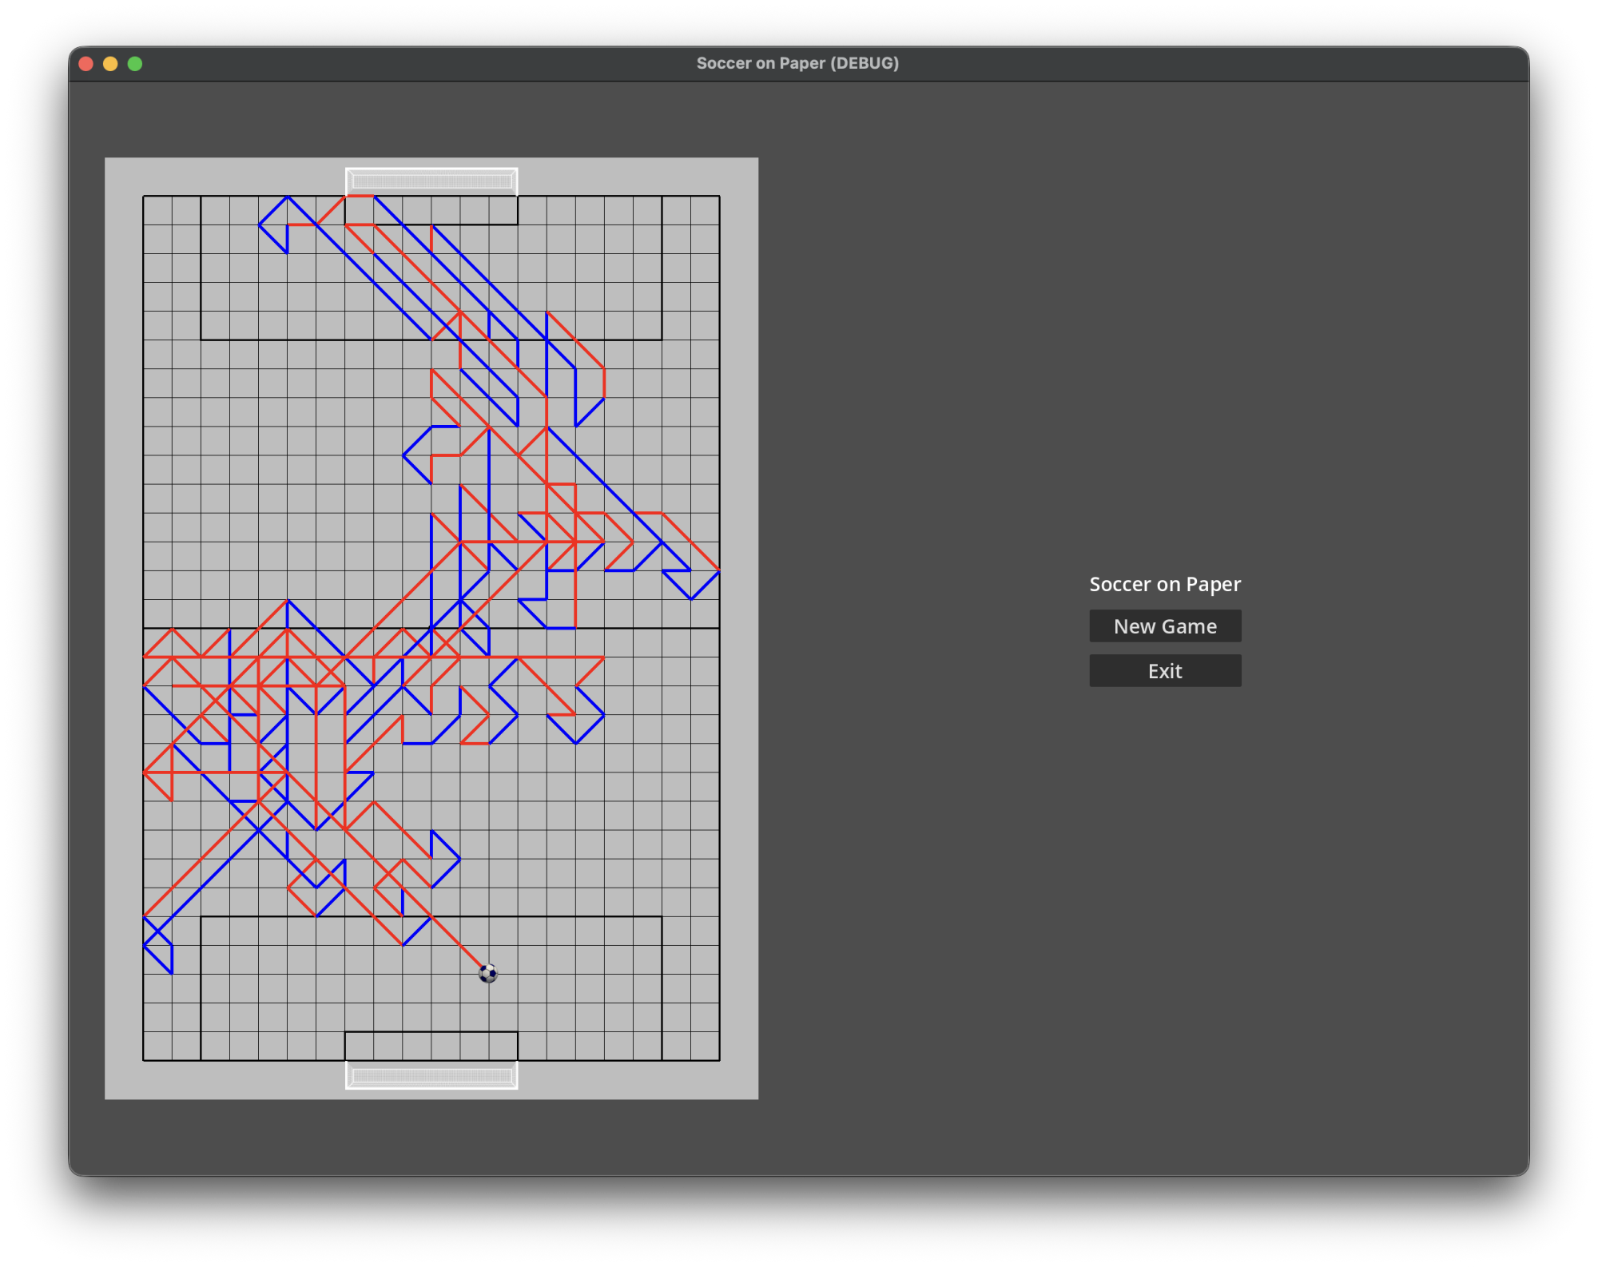Click the top-left corner of the pitch
The width and height of the screenshot is (1598, 1267).
click(144, 197)
